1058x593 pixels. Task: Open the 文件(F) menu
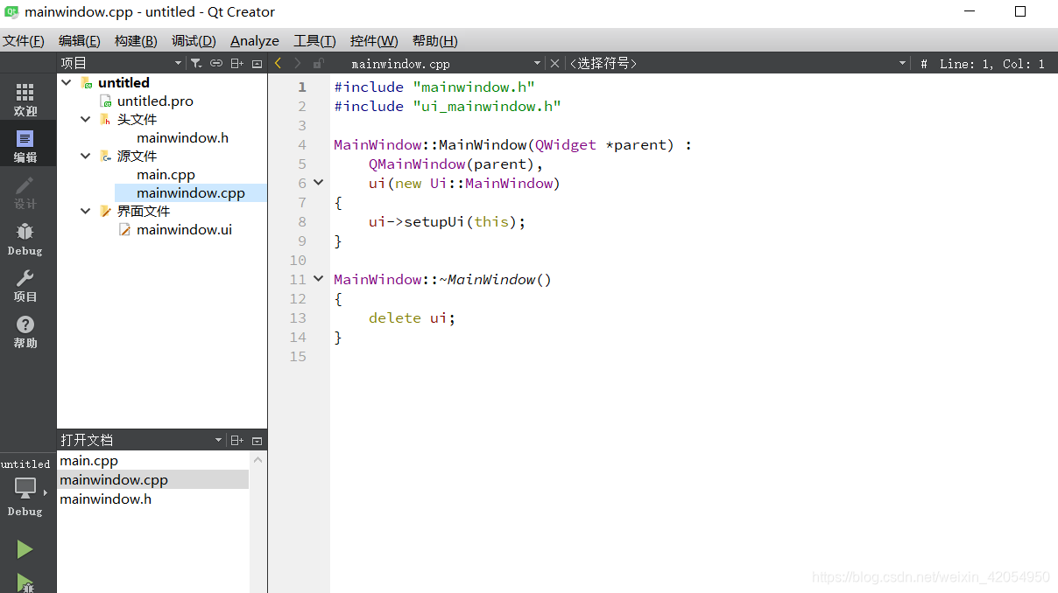[x=24, y=41]
